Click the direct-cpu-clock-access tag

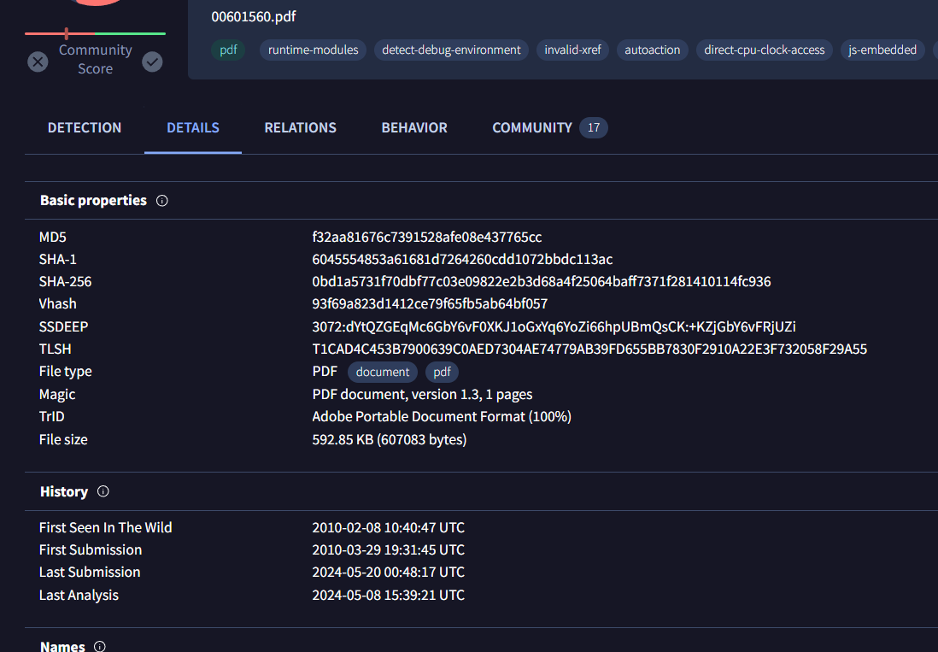coord(764,50)
